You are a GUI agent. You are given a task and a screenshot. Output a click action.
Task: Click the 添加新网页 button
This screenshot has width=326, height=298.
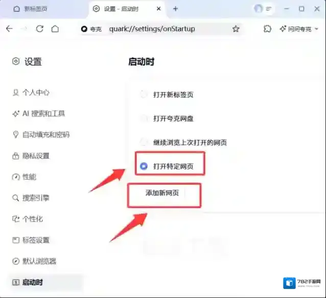[162, 193]
